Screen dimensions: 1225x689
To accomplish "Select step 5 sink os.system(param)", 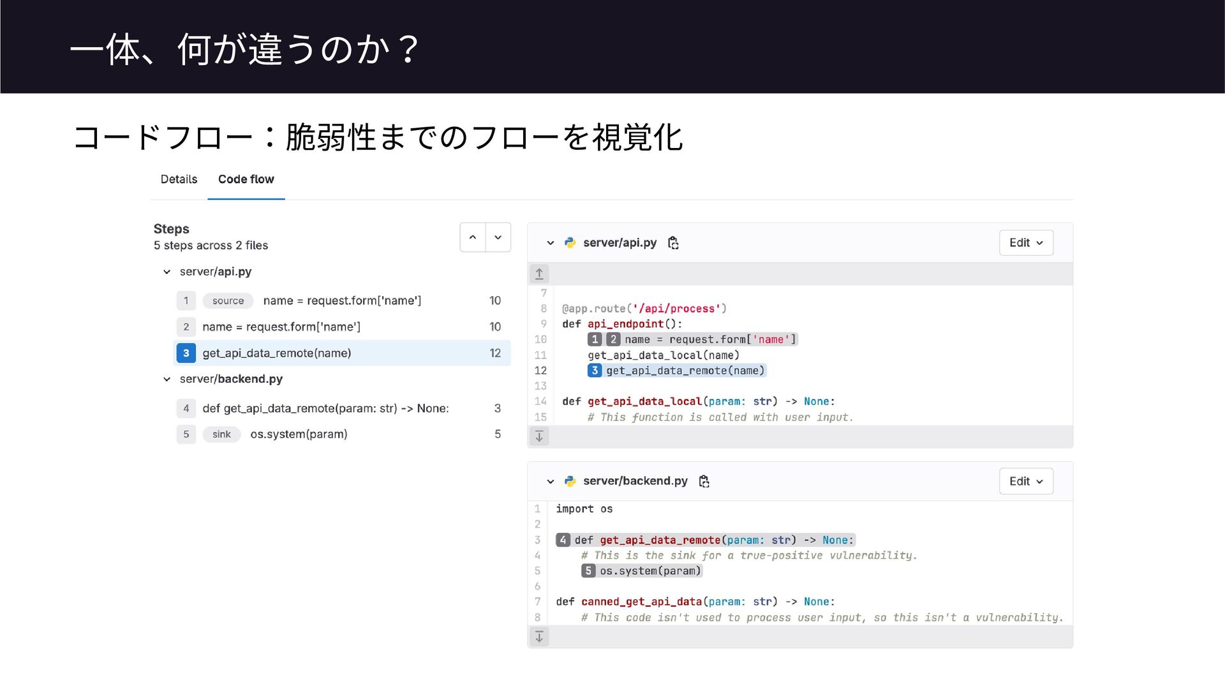I will pyautogui.click(x=299, y=434).
